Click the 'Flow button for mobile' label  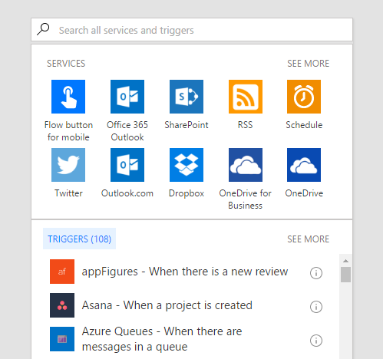pos(68,131)
